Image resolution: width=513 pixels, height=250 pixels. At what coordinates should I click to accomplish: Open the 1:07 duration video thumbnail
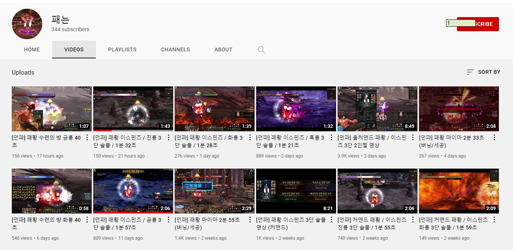coord(52,109)
